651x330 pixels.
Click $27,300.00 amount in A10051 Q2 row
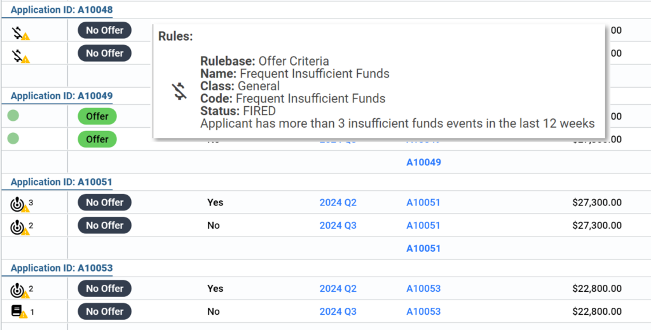596,203
